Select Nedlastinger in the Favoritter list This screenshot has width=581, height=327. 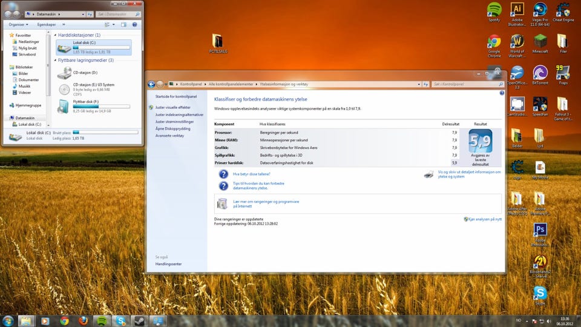[x=28, y=42]
